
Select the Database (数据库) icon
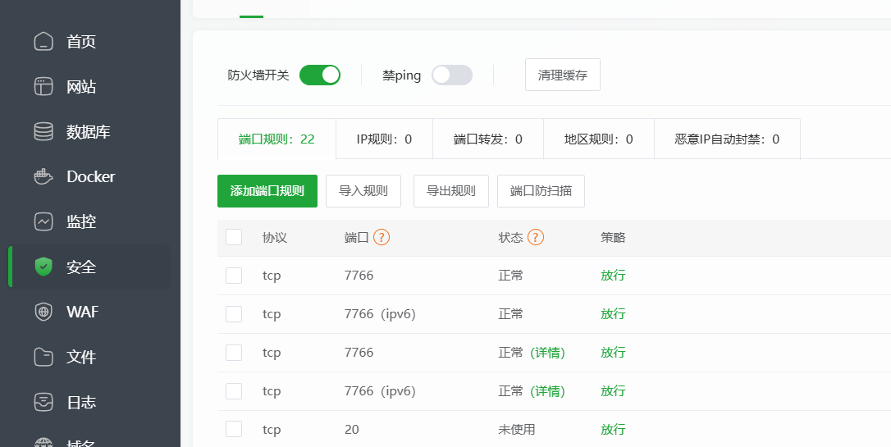pyautogui.click(x=43, y=131)
